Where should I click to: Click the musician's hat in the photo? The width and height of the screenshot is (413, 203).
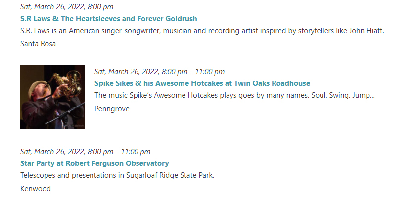coord(38,84)
